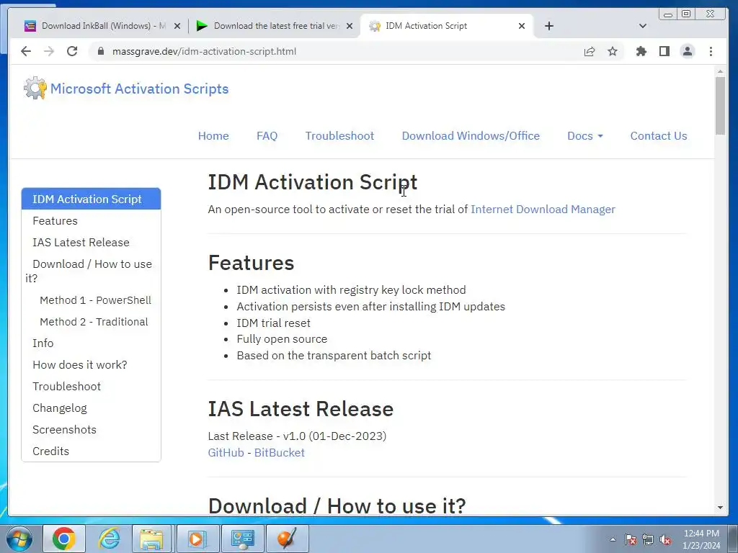Open Windows Media Player on taskbar

[197, 539]
